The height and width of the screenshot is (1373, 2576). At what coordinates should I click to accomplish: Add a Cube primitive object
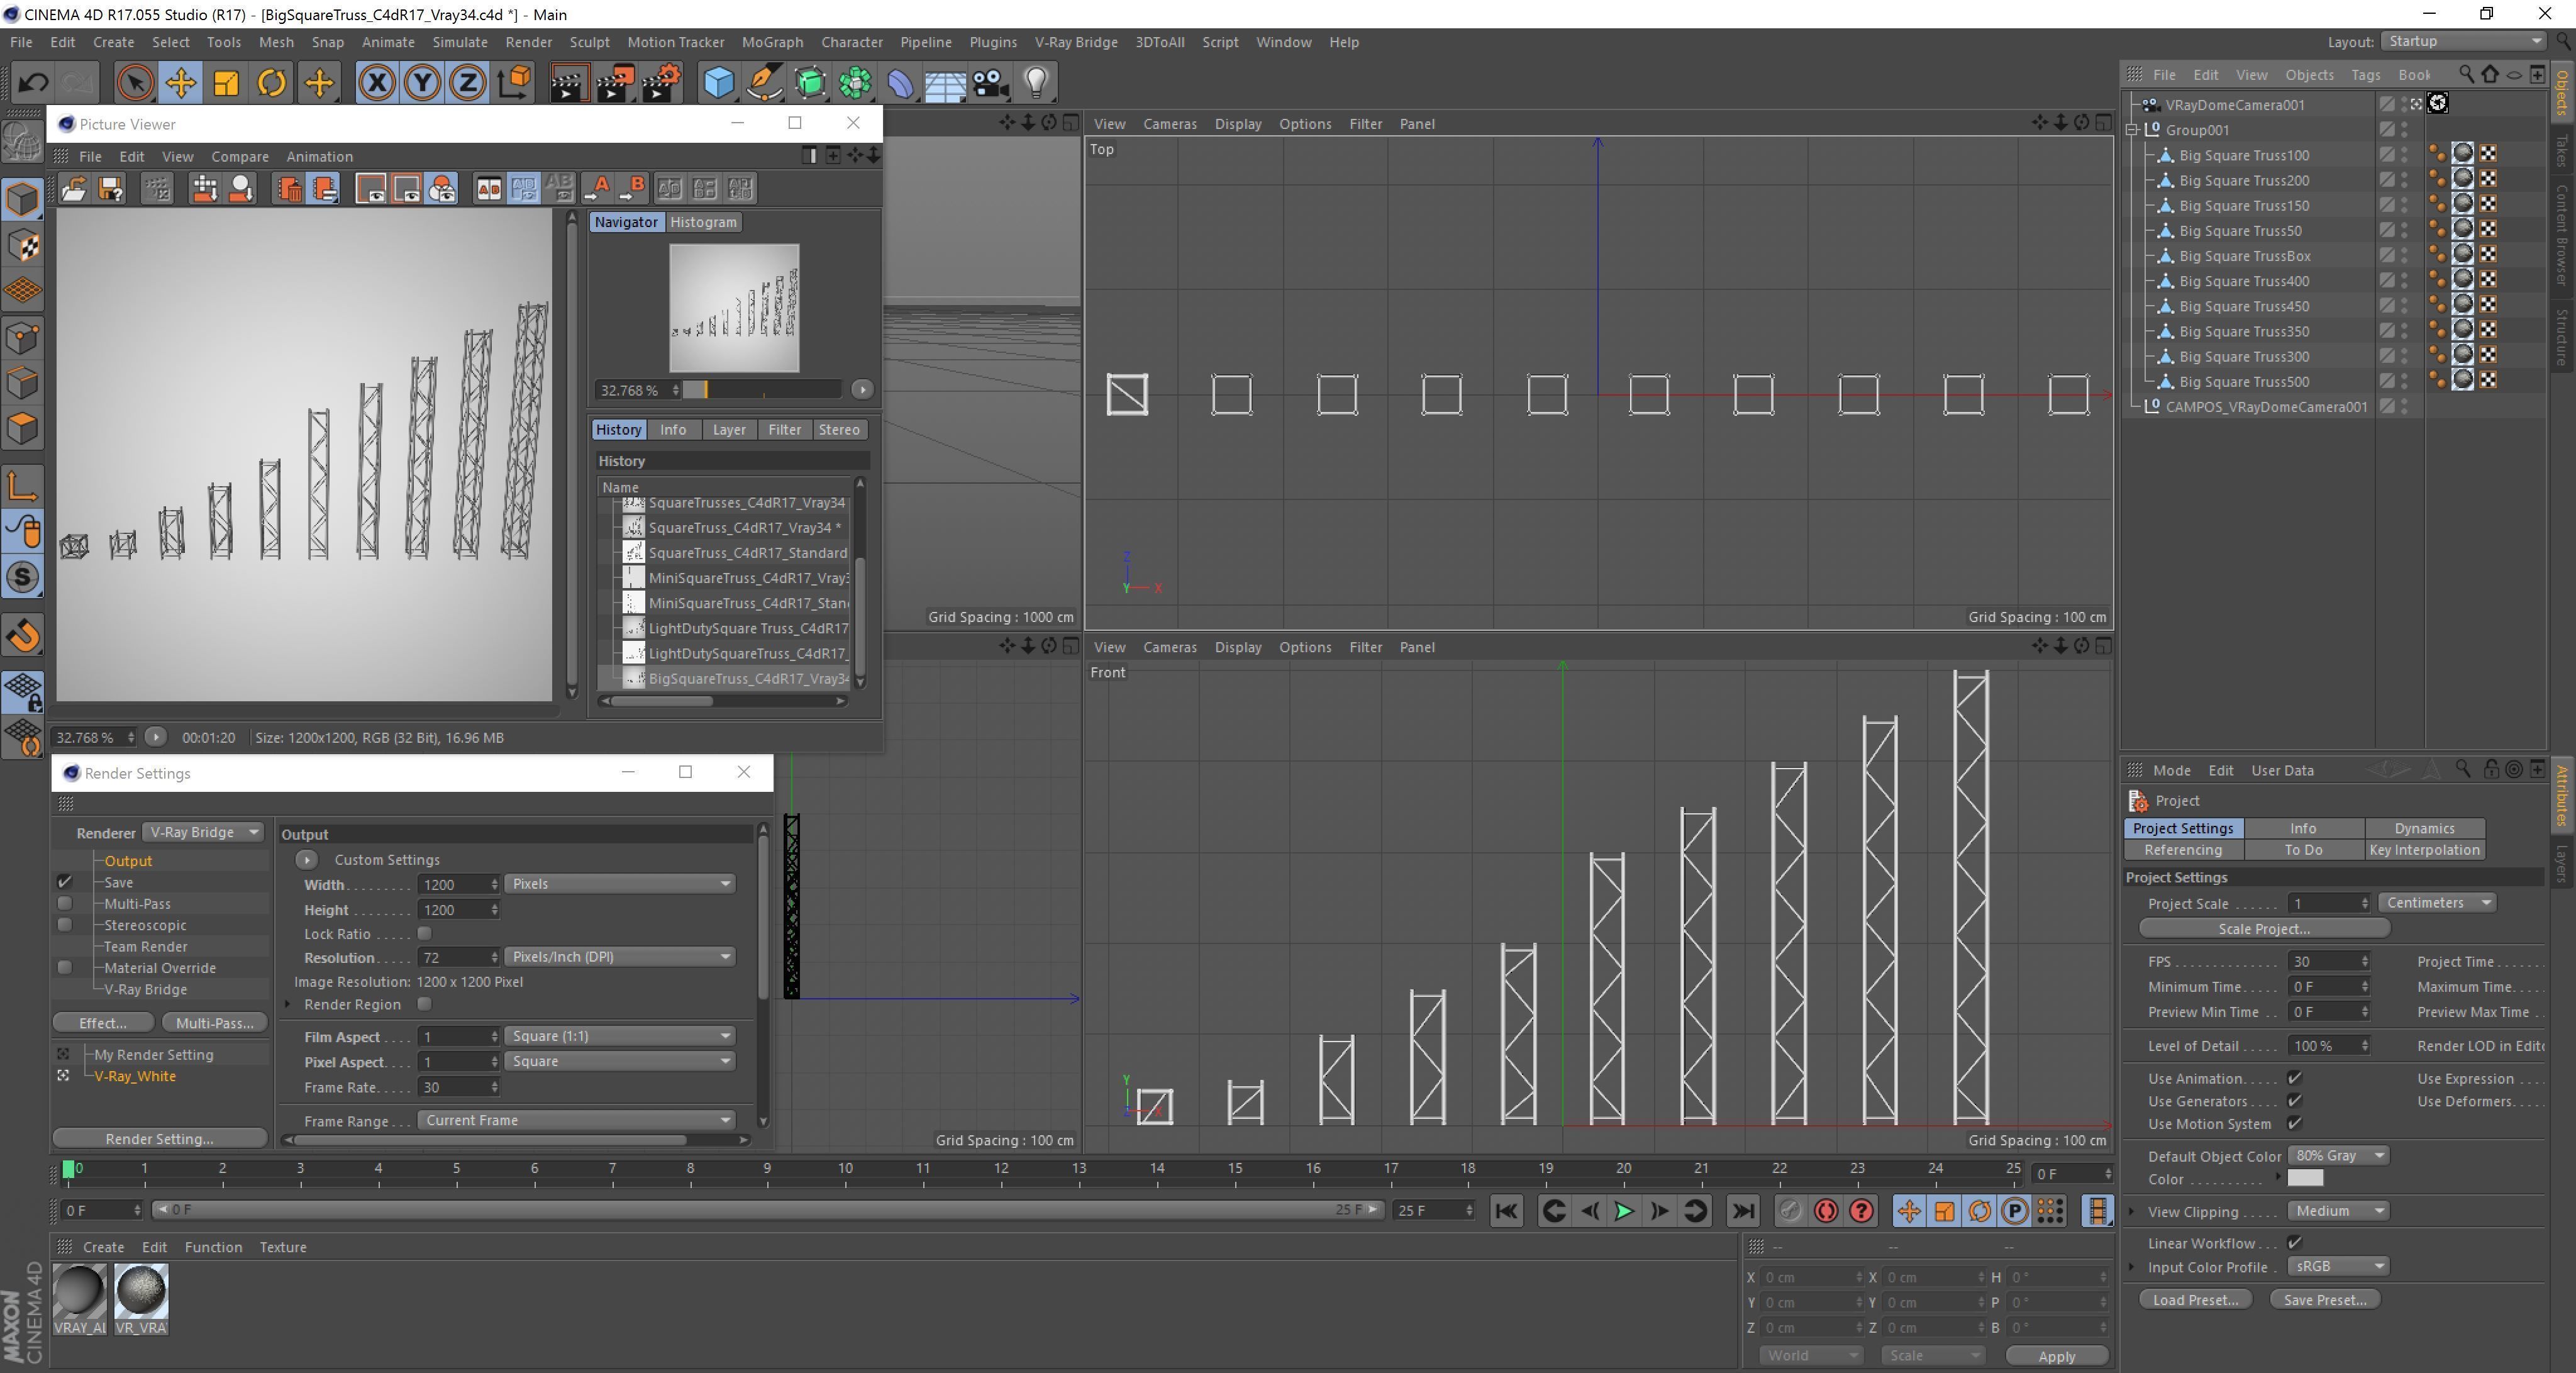tap(718, 83)
